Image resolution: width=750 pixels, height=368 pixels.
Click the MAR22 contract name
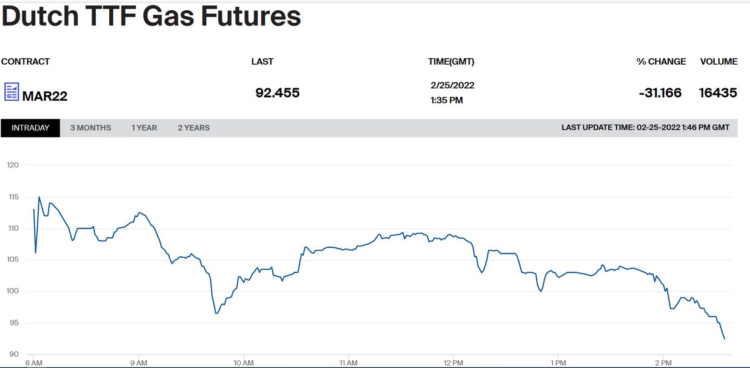click(x=45, y=96)
